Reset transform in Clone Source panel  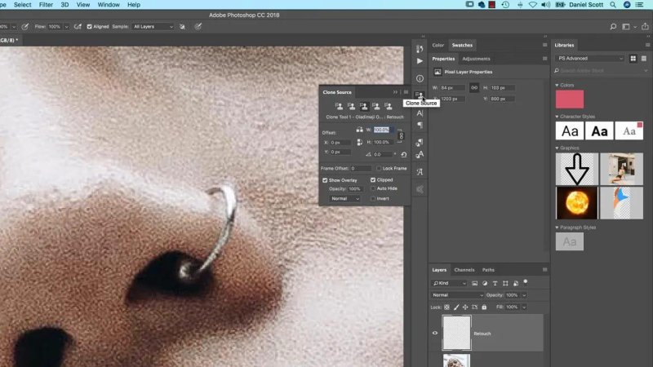point(403,154)
